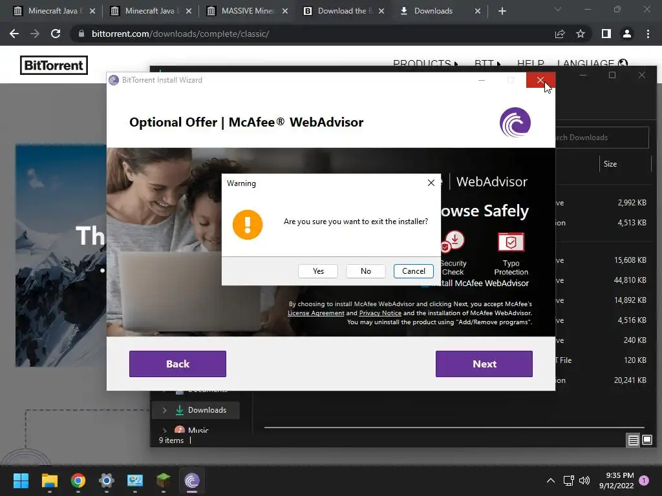Open PRODUCTS menu on BitTorrent site

click(x=425, y=63)
